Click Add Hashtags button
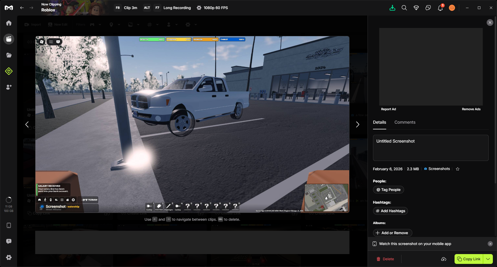Viewport: 497px width, 267px height. (x=390, y=211)
